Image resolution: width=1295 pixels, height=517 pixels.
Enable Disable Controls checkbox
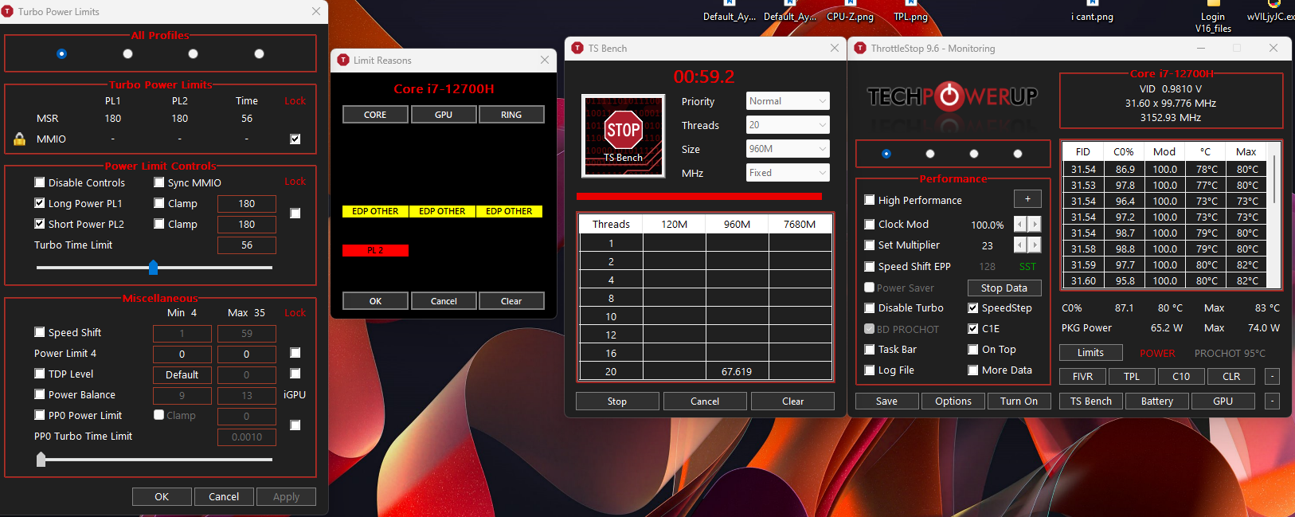click(x=40, y=182)
